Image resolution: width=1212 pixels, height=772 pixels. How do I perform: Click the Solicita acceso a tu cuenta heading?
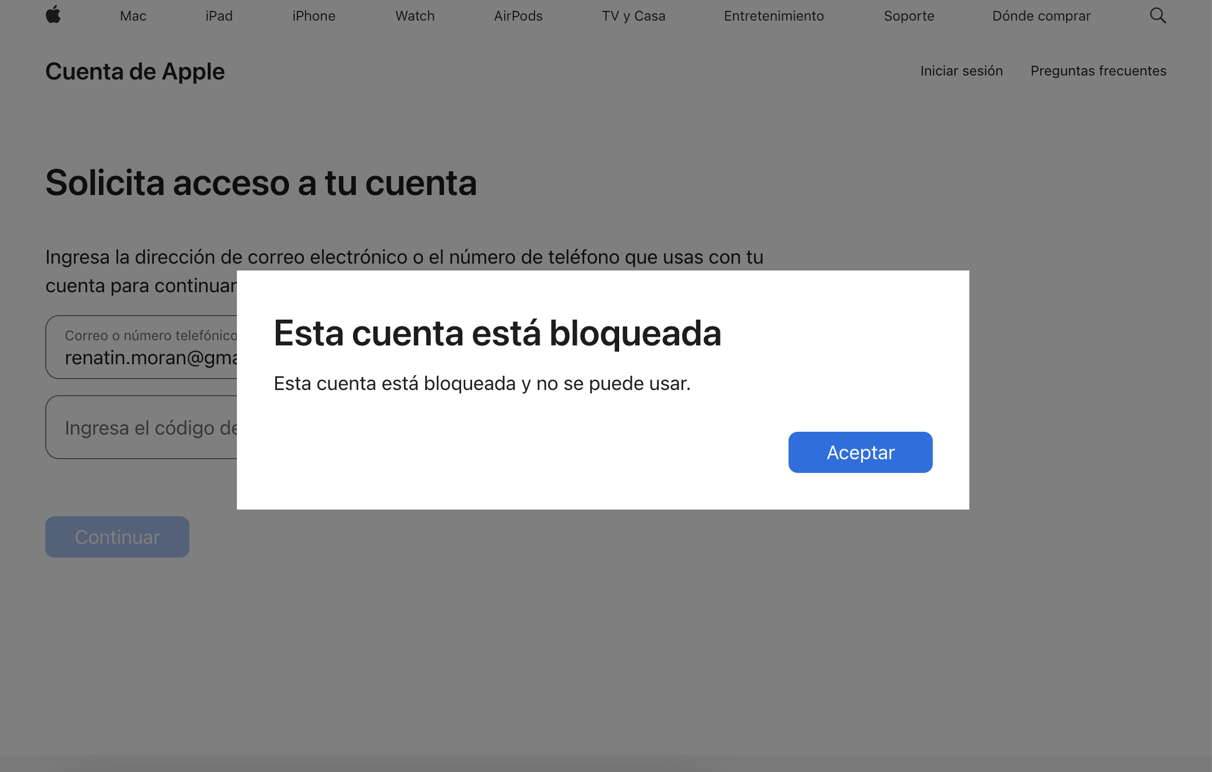[x=261, y=183]
